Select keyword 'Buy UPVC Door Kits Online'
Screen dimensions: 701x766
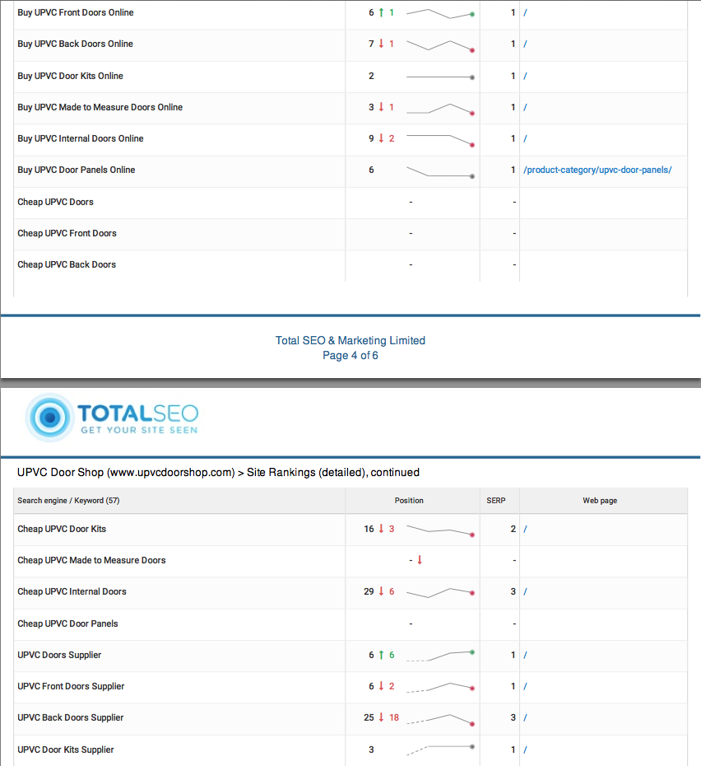coord(70,77)
